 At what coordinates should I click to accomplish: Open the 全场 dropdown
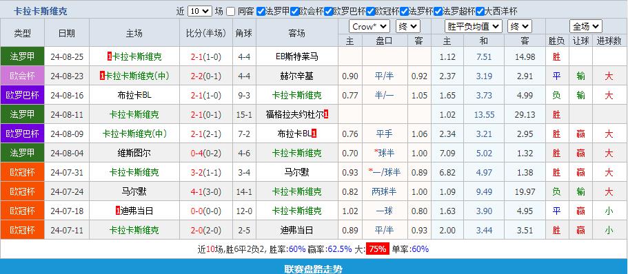(586, 27)
